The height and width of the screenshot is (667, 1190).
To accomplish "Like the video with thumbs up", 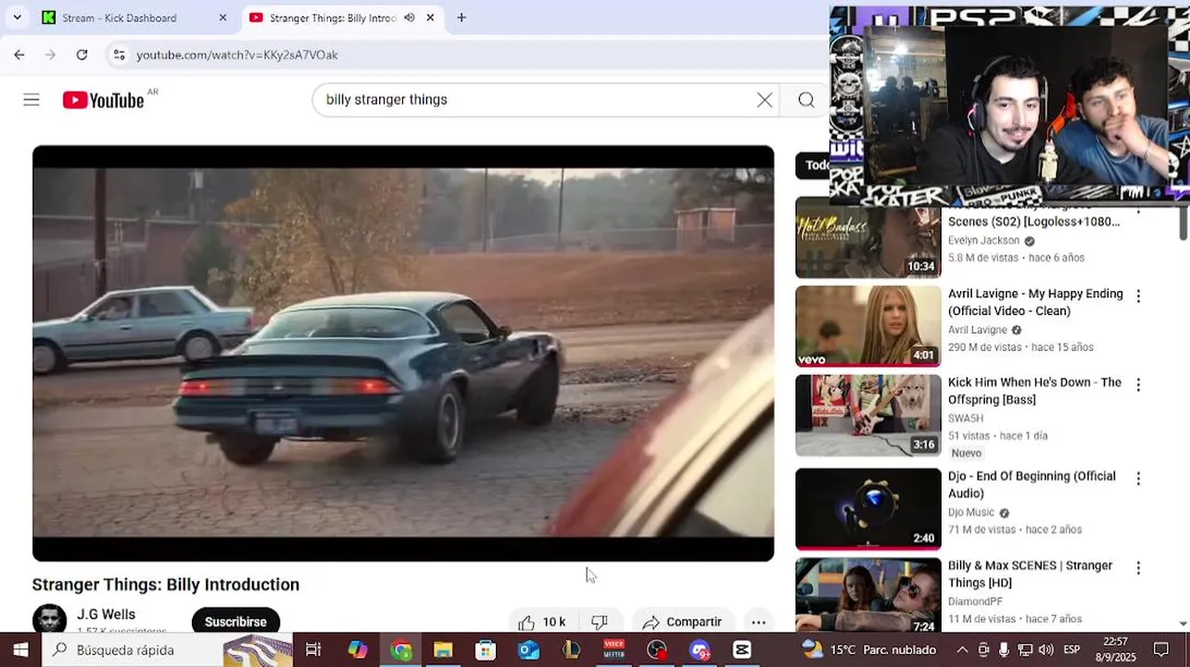I will pos(541,622).
